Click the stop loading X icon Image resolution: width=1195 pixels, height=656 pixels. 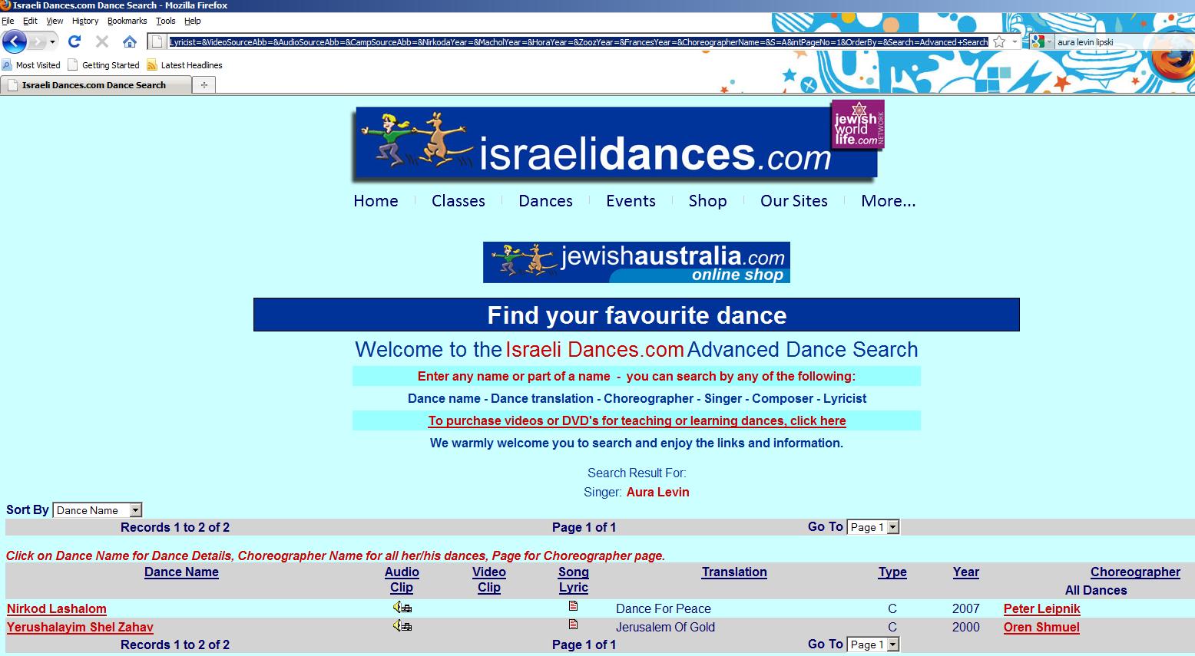[x=101, y=41]
